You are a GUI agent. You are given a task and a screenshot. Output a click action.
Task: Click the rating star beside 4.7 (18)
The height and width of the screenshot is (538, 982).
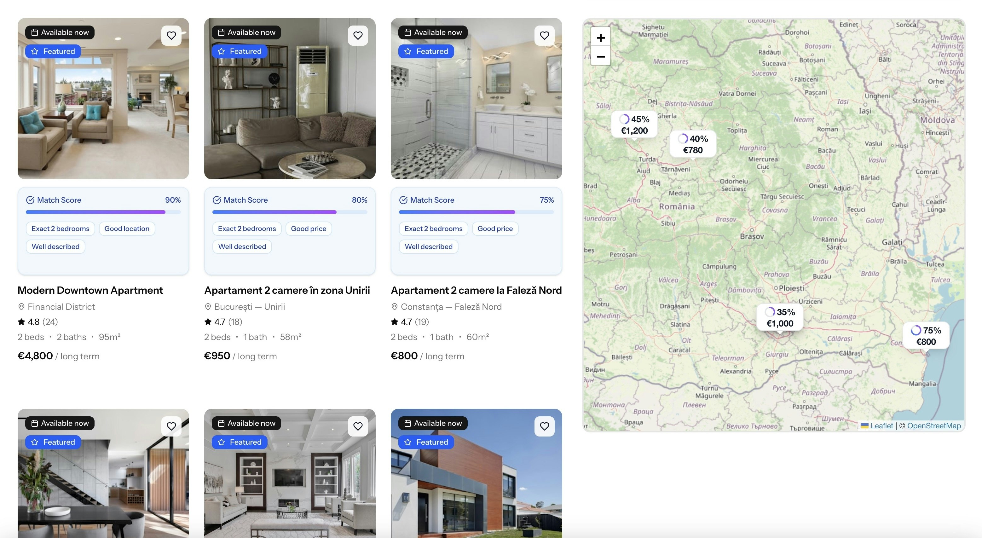click(208, 321)
